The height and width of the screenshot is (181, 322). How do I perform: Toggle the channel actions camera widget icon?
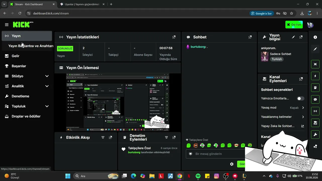315,123
